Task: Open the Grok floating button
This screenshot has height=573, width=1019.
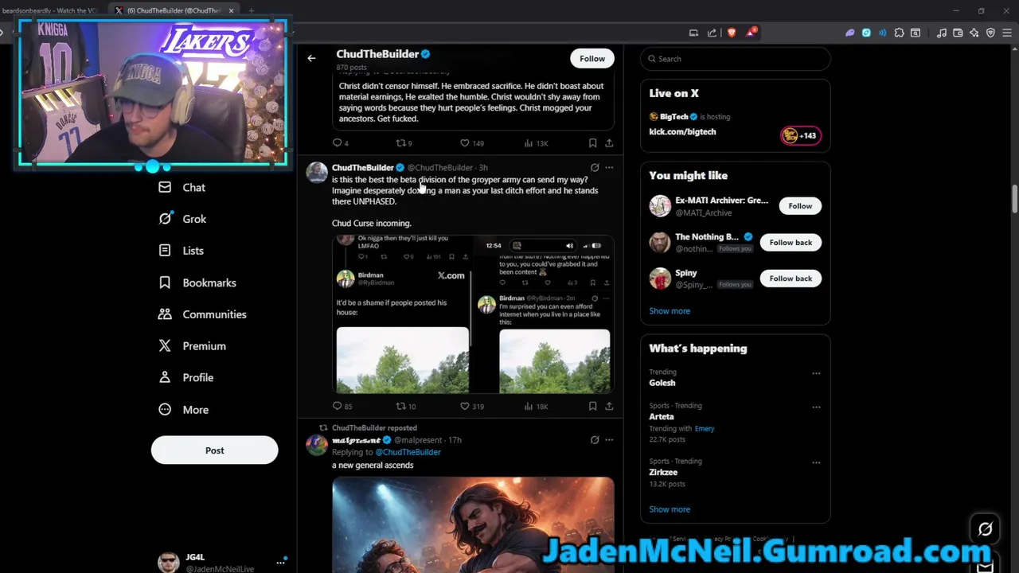Action: click(985, 529)
